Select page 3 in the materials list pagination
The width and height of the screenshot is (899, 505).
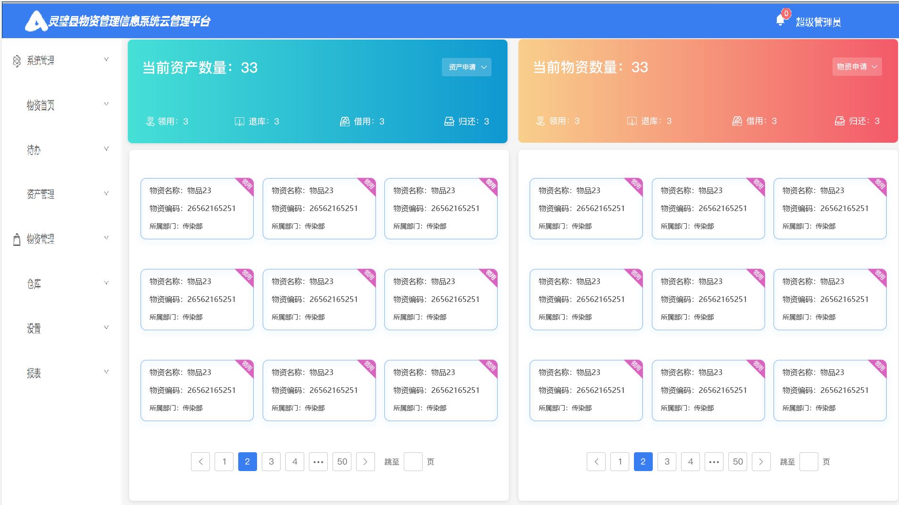click(667, 462)
